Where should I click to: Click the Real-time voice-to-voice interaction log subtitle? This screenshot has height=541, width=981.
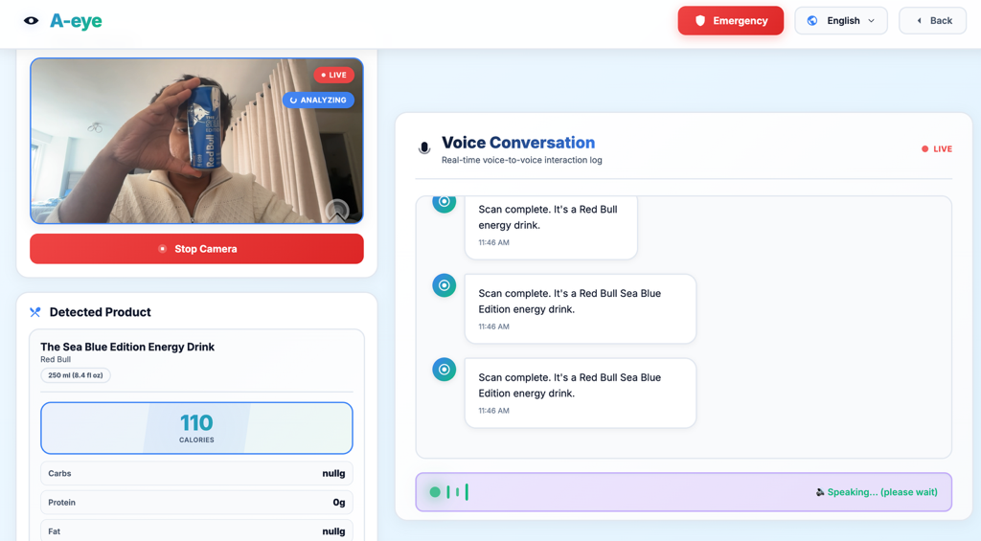pos(522,160)
